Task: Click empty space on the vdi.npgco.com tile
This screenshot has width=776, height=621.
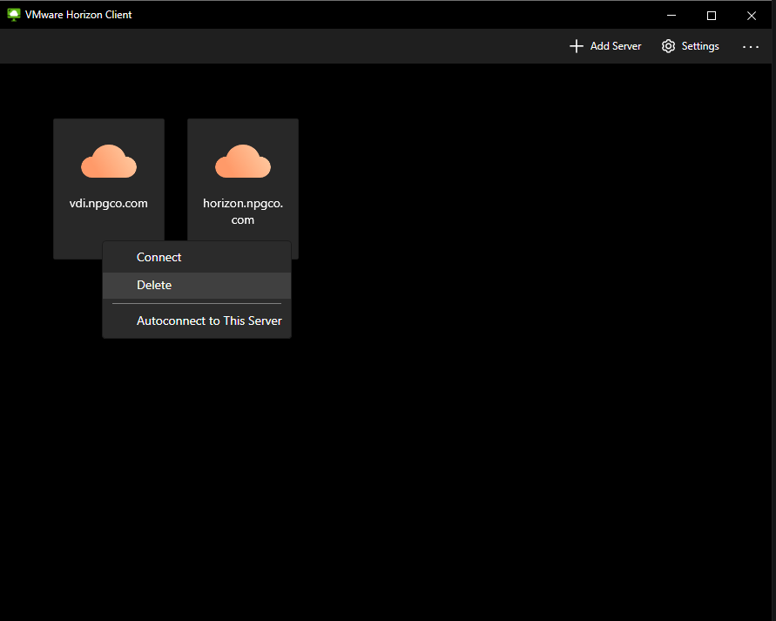Action: (x=78, y=233)
